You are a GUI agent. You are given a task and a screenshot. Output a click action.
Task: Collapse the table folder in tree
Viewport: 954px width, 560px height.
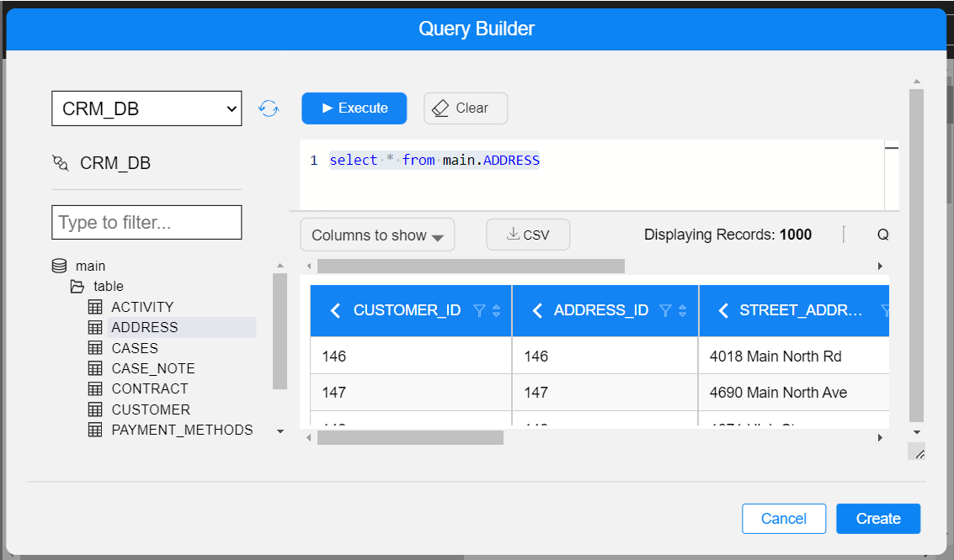pos(77,287)
